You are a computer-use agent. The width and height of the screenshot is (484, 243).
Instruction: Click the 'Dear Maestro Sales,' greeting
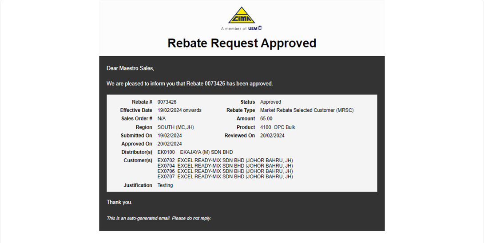(130, 68)
